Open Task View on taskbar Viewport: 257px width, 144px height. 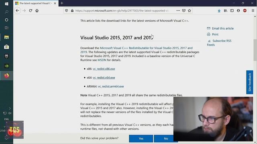[6, 28]
